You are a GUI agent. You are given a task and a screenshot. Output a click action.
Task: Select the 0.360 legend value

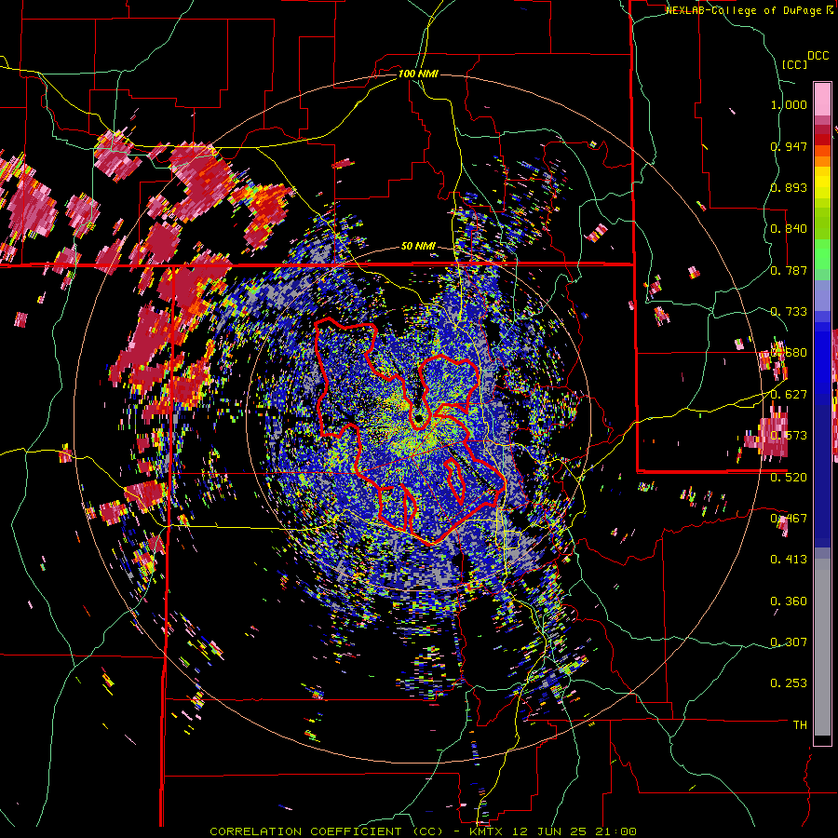789,601
